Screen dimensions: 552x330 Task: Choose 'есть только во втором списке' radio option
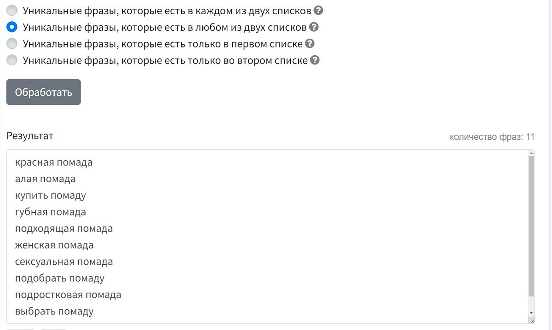(x=12, y=60)
